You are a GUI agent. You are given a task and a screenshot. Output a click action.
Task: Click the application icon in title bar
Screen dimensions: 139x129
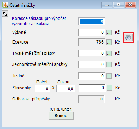pos(5,5)
